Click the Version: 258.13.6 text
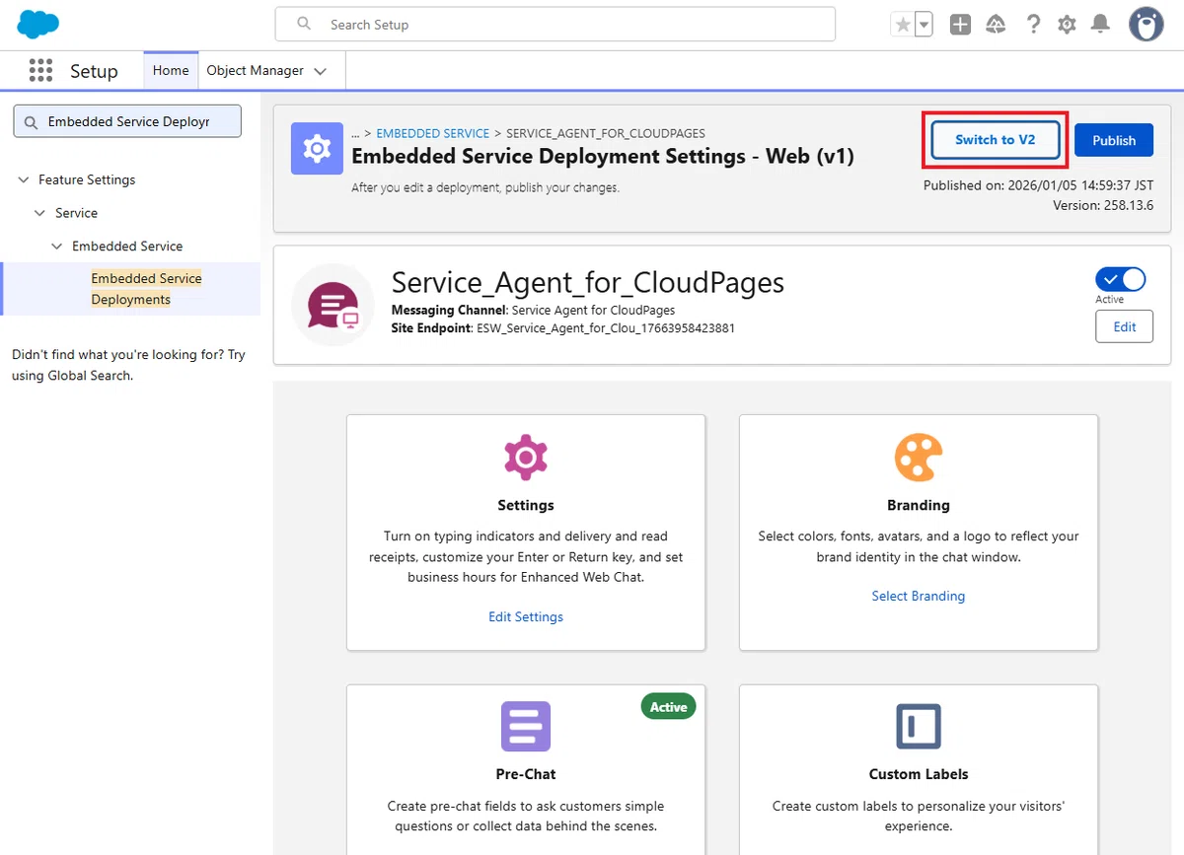Screen dimensions: 1184x855 point(1103,205)
